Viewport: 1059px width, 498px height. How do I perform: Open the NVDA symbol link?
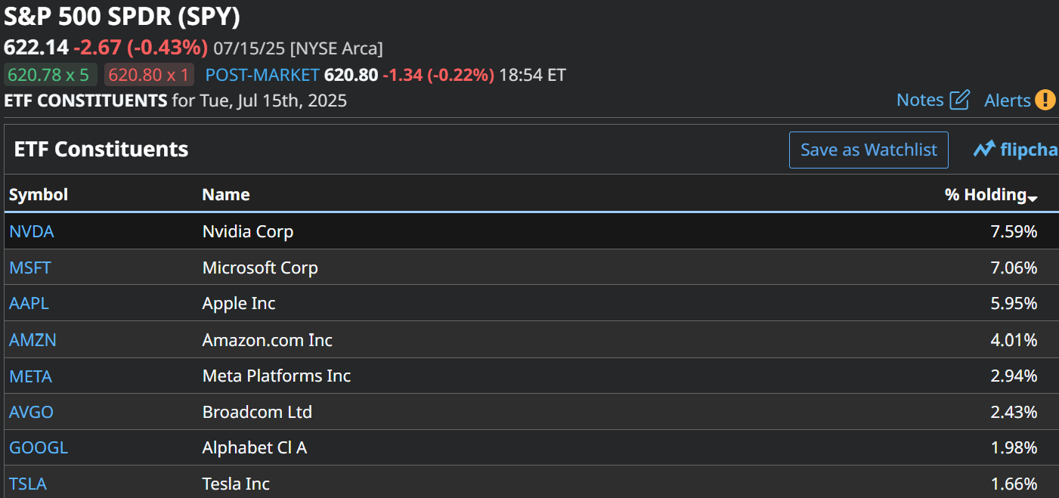(x=32, y=231)
